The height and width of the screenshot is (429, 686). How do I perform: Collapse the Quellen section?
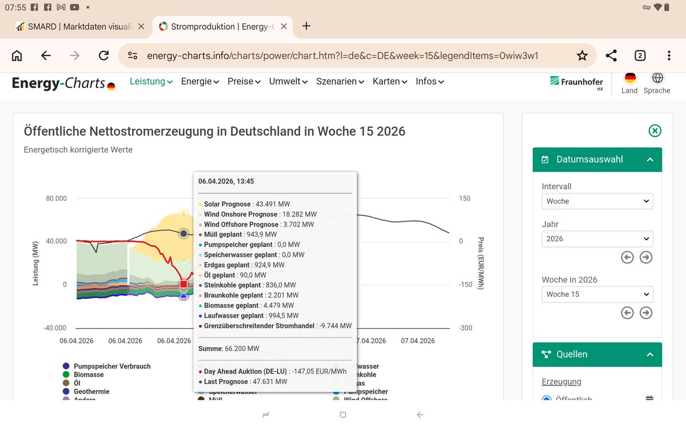(597, 355)
